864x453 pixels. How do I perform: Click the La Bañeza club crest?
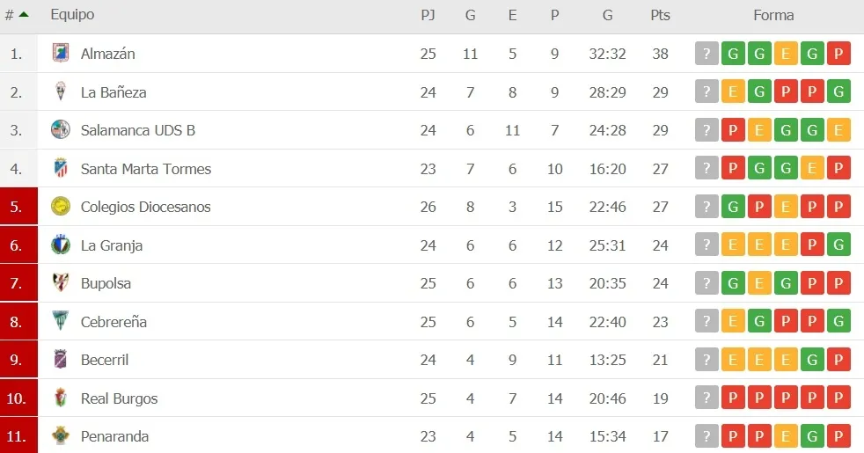click(60, 92)
